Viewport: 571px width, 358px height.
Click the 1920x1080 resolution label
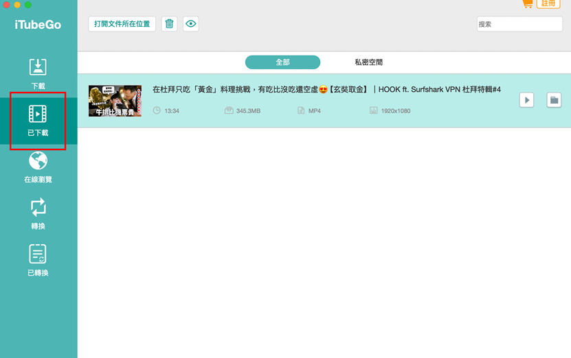(x=394, y=110)
